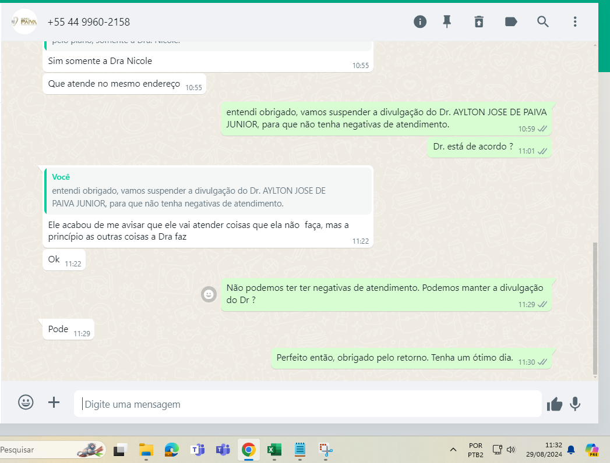Open second Microsoft Teams taskbar icon

(223, 450)
